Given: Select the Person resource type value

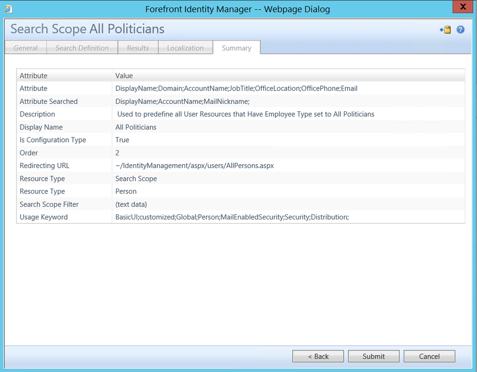Looking at the screenshot, I should pyautogui.click(x=126, y=191).
